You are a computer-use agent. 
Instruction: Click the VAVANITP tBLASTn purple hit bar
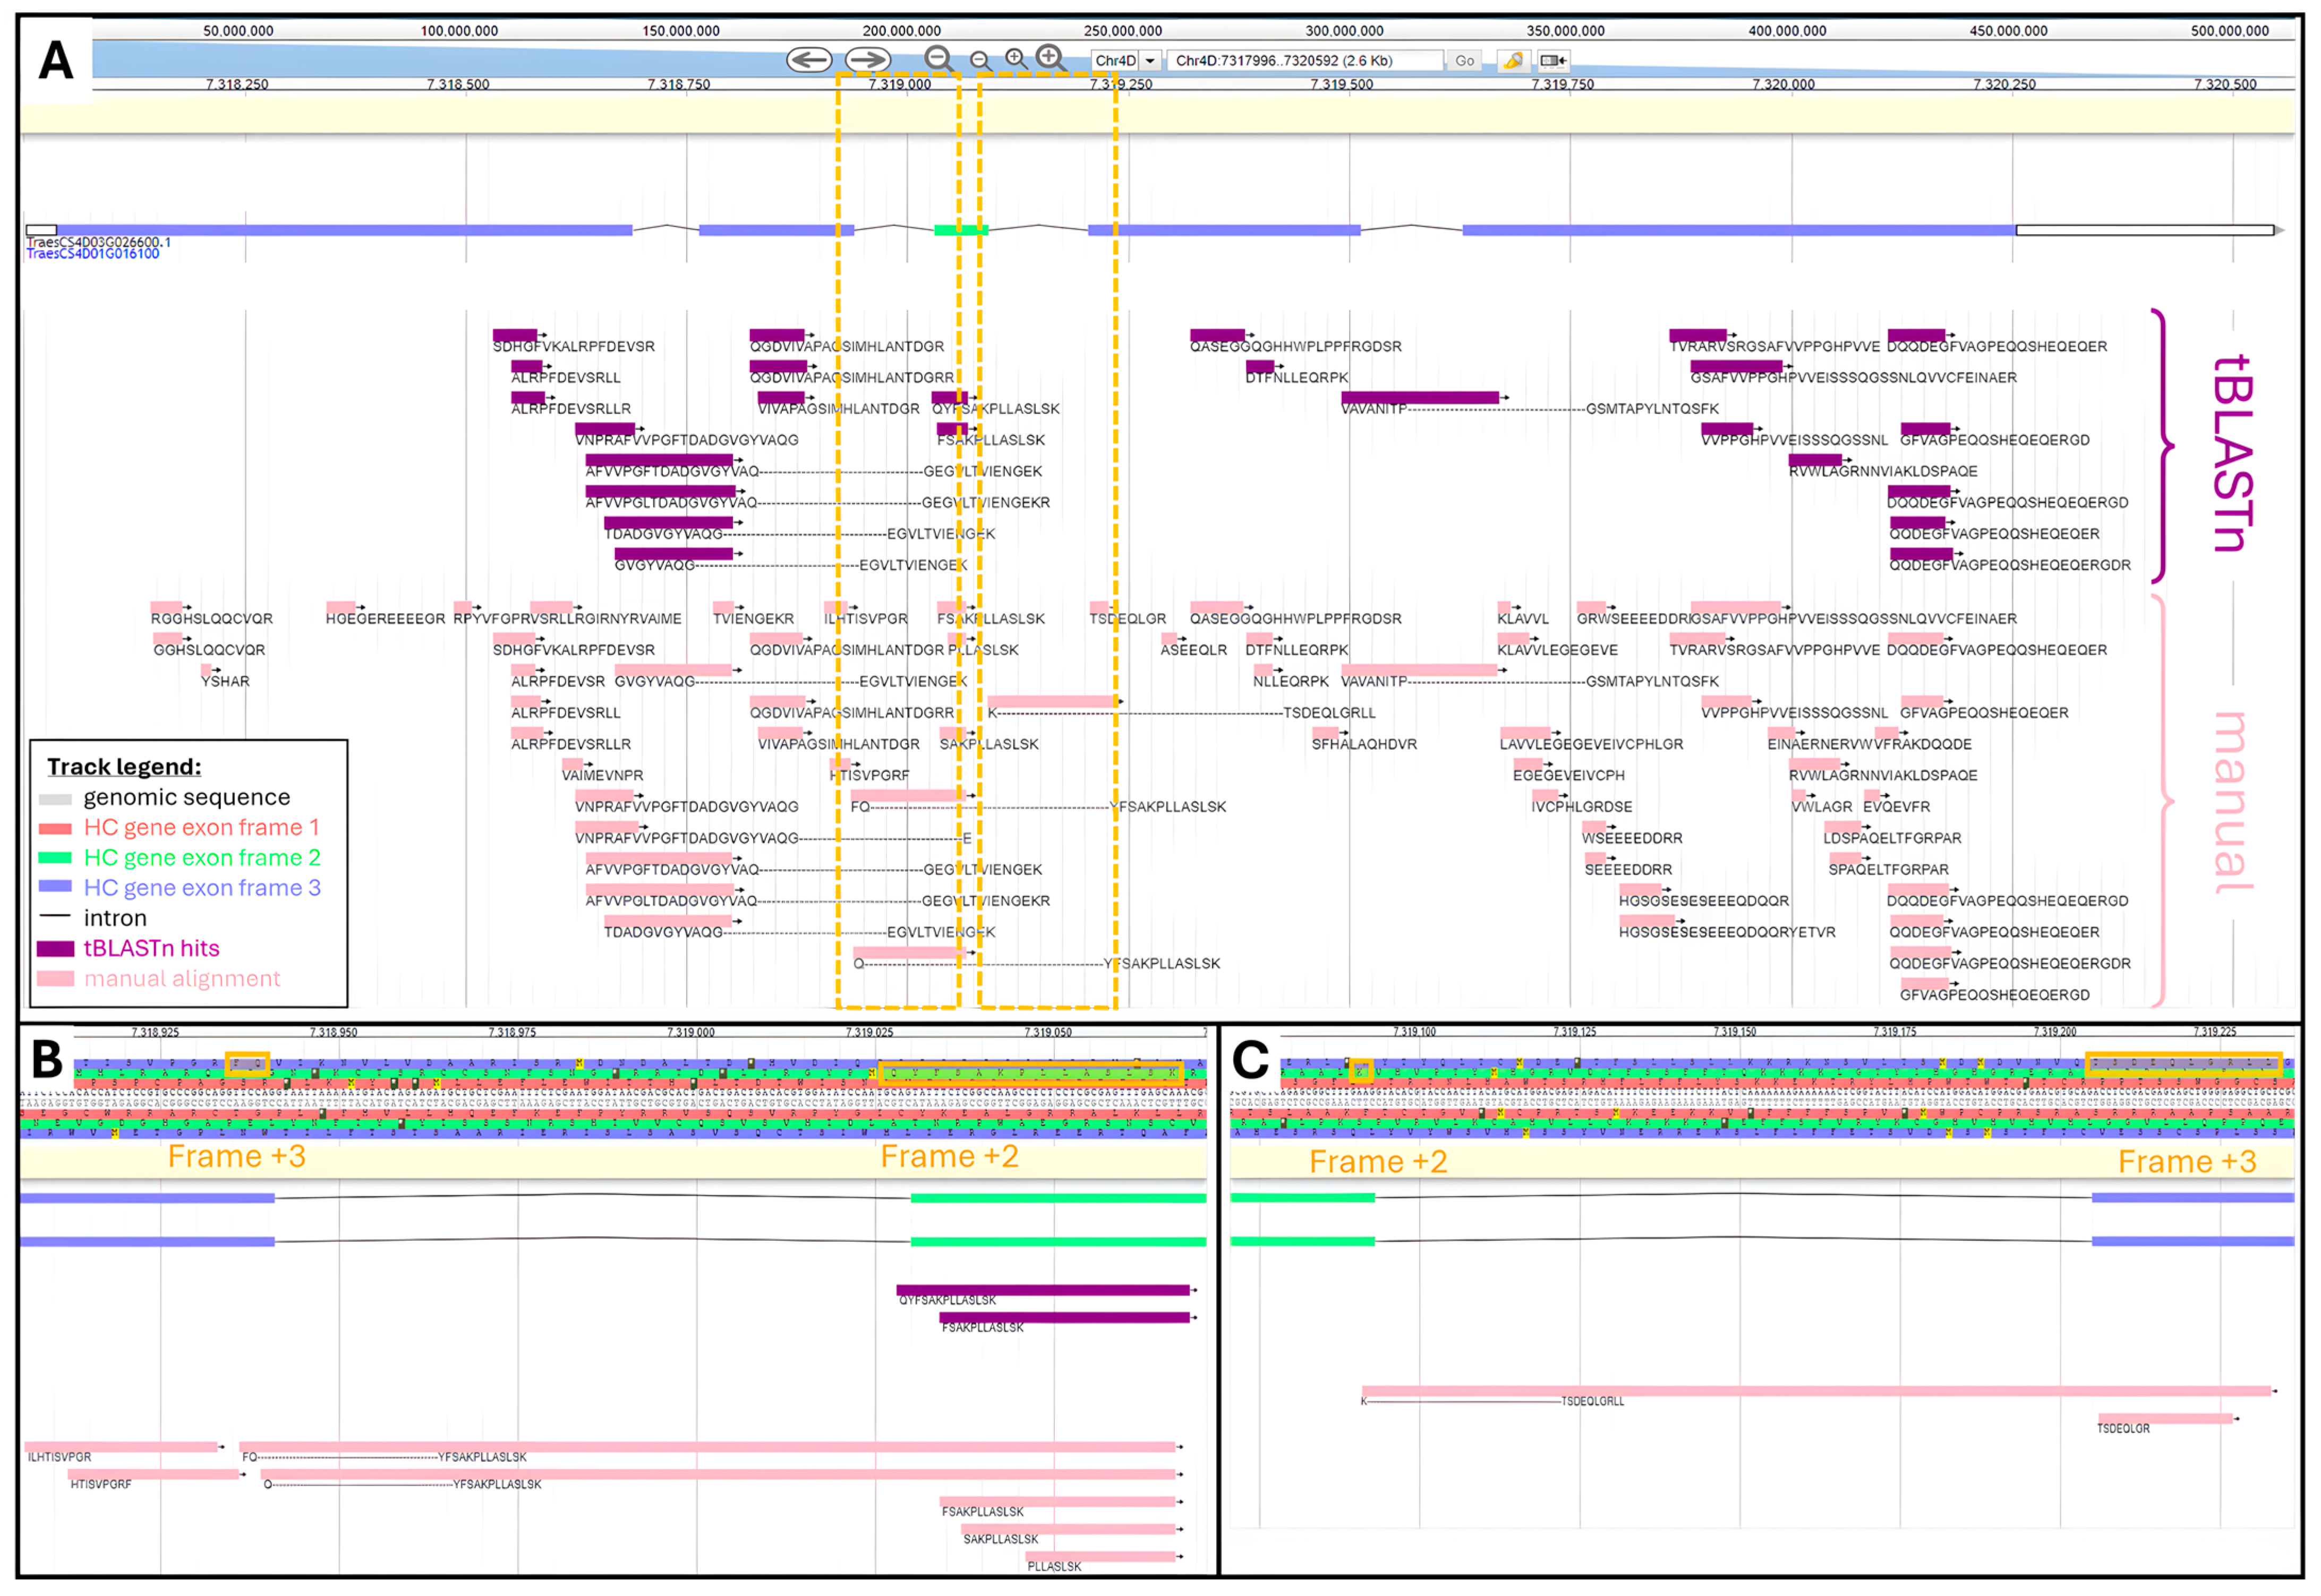1420,398
